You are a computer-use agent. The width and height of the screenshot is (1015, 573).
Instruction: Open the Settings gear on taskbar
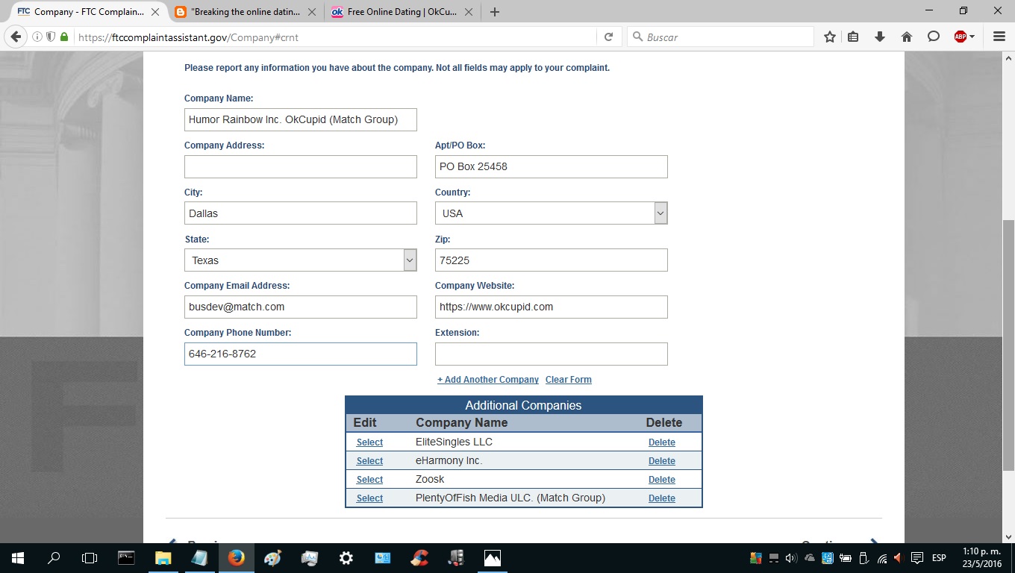[x=346, y=558]
